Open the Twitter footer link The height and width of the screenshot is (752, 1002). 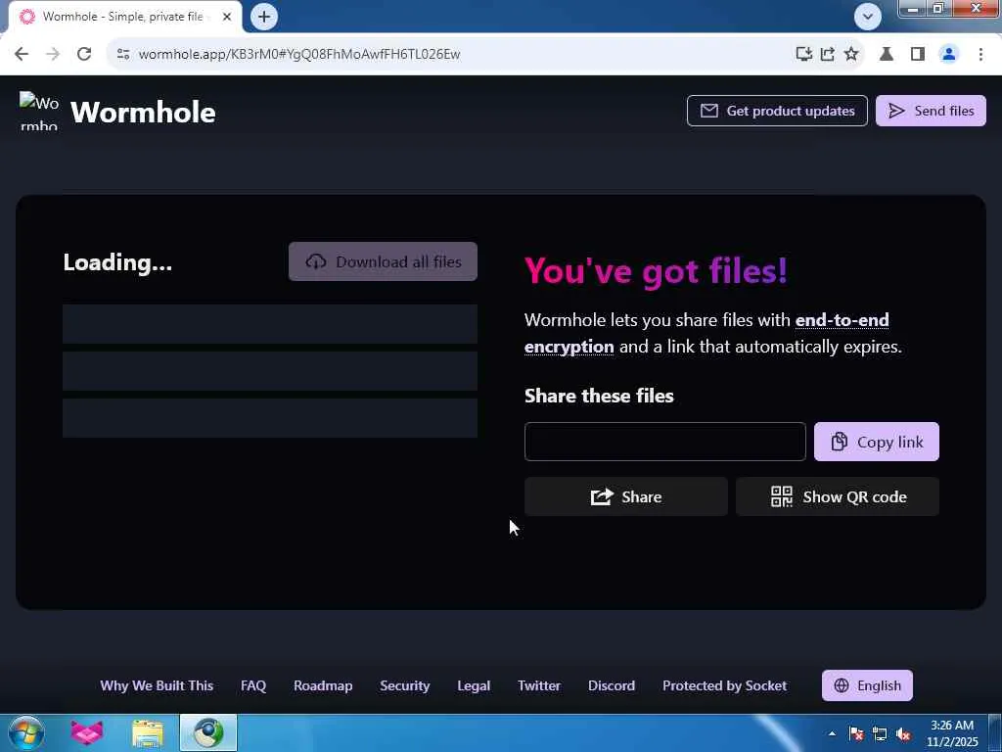pos(539,685)
